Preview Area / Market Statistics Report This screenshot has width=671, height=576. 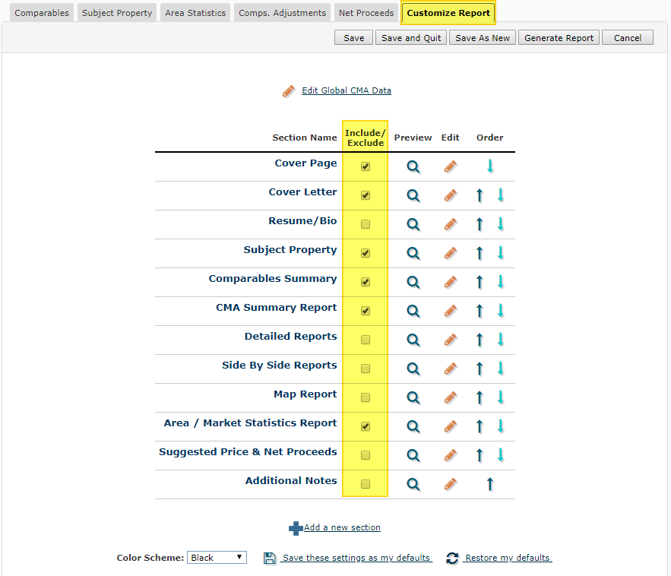point(413,426)
